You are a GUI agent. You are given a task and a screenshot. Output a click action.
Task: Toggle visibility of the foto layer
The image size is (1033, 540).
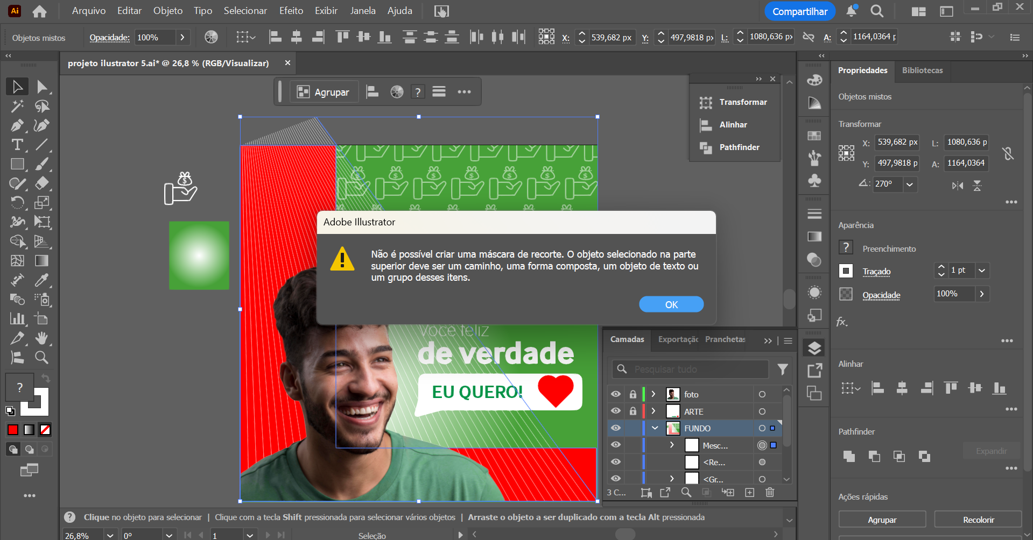(x=616, y=394)
